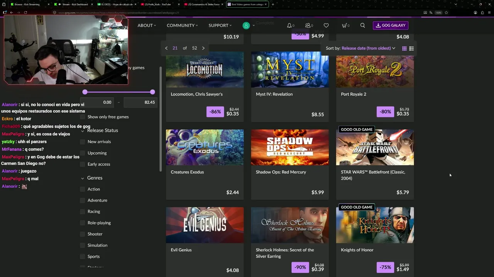Check the Early access filter
The width and height of the screenshot is (494, 277).
coord(83,164)
